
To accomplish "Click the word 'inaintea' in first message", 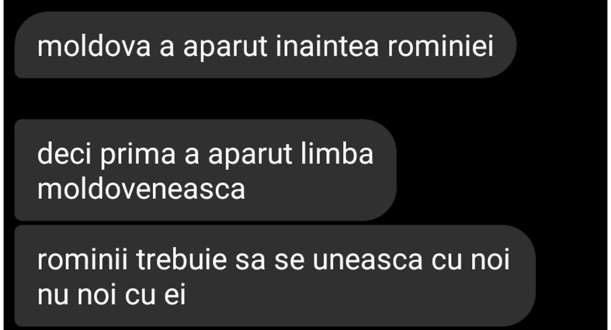I will click(328, 46).
